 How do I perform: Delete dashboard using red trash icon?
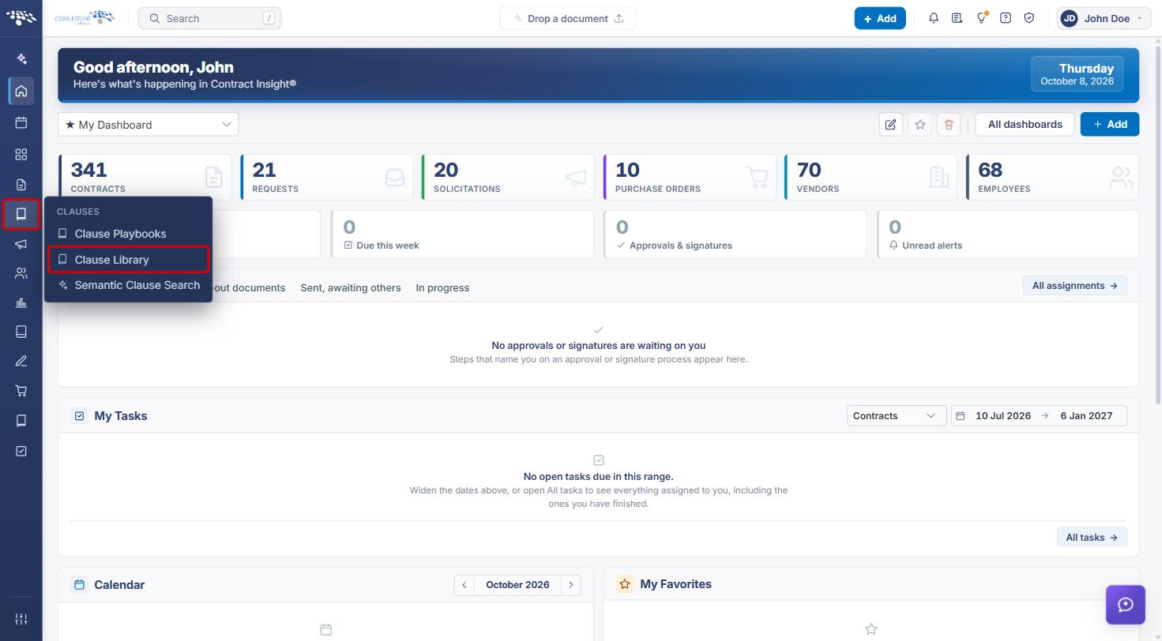[x=949, y=124]
